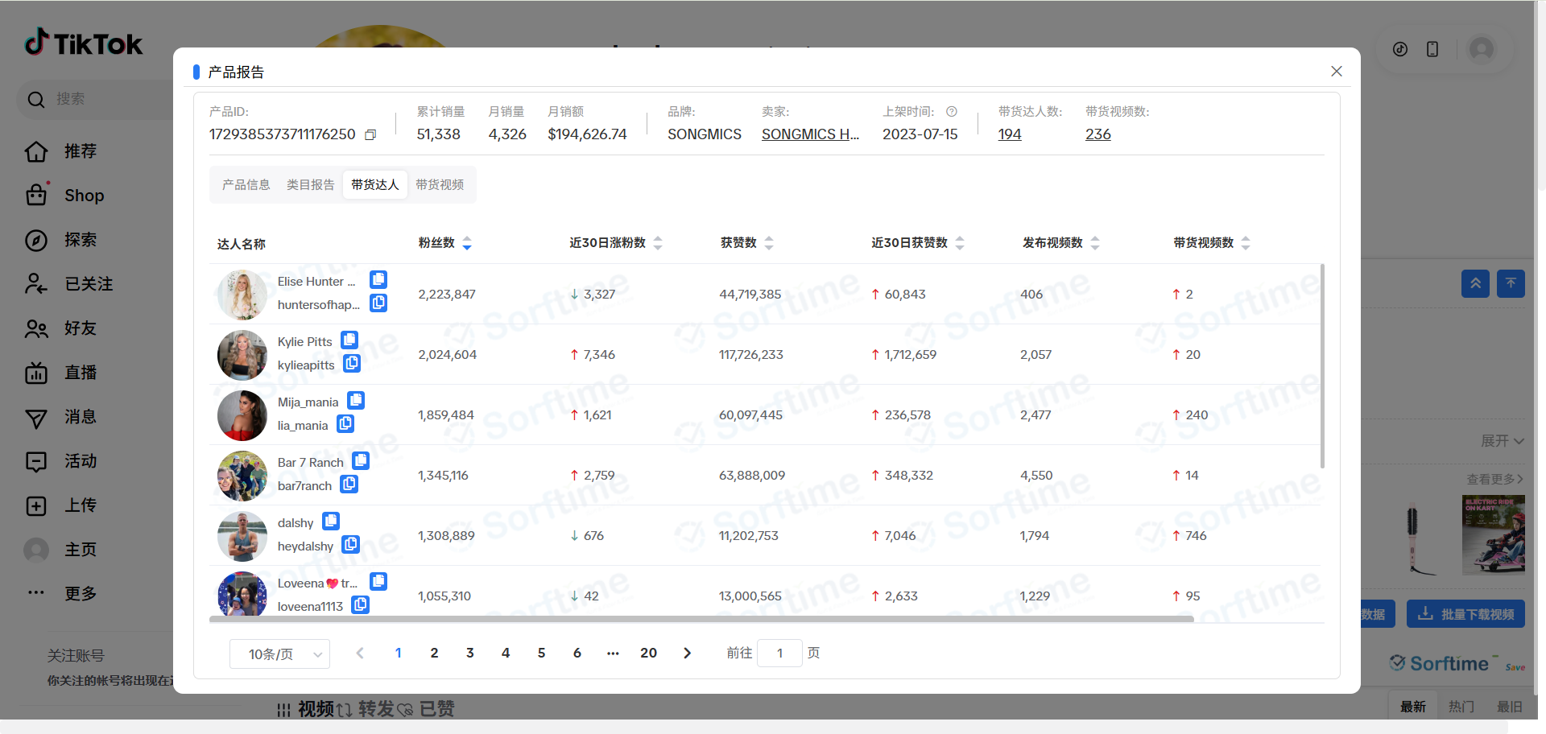Click the Sorftime scroll-to-top double chevron button
The height and width of the screenshot is (734, 1546).
(1475, 283)
